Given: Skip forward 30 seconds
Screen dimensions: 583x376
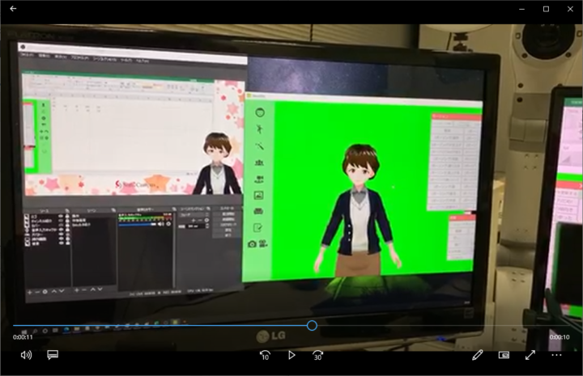Looking at the screenshot, I should [x=317, y=355].
